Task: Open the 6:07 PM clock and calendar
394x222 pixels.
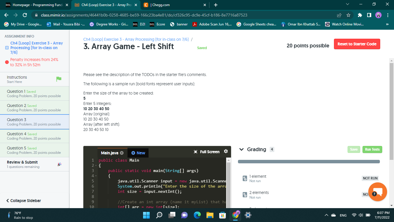Action: (x=382, y=215)
